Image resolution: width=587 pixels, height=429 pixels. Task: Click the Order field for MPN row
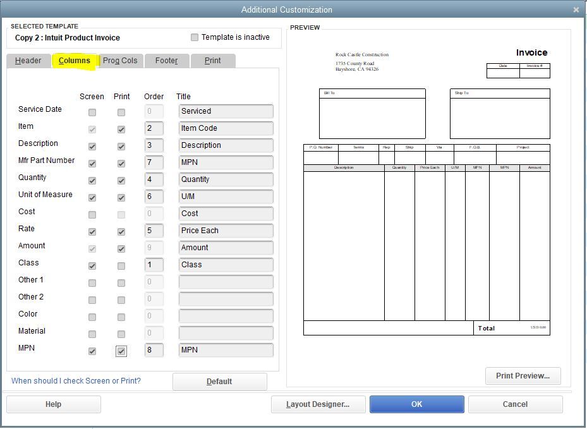[154, 349]
